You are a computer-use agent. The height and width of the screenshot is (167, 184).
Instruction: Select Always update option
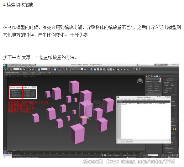tap(164, 147)
